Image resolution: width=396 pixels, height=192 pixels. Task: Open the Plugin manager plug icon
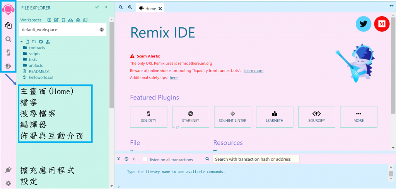tap(9, 170)
